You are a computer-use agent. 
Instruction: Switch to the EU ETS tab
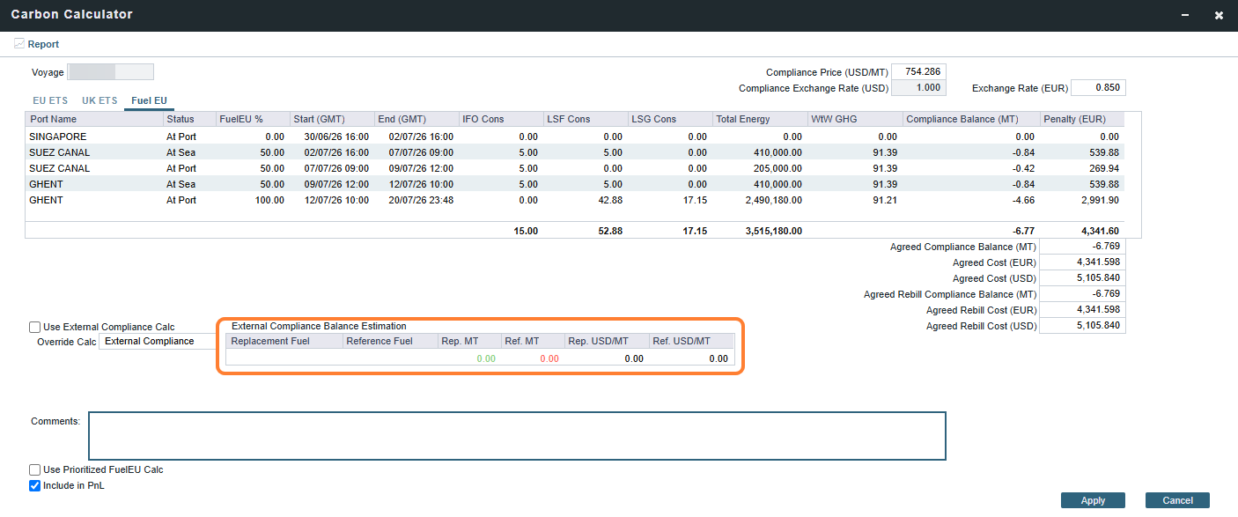(x=50, y=101)
